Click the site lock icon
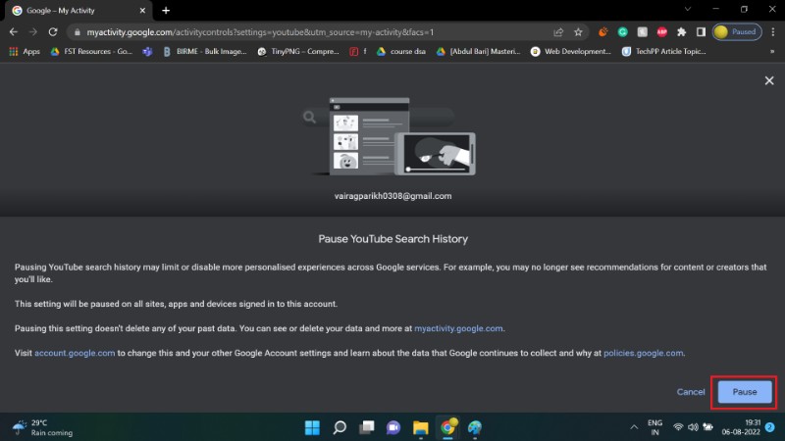Screen dimensions: 785x441 pyautogui.click(x=77, y=32)
